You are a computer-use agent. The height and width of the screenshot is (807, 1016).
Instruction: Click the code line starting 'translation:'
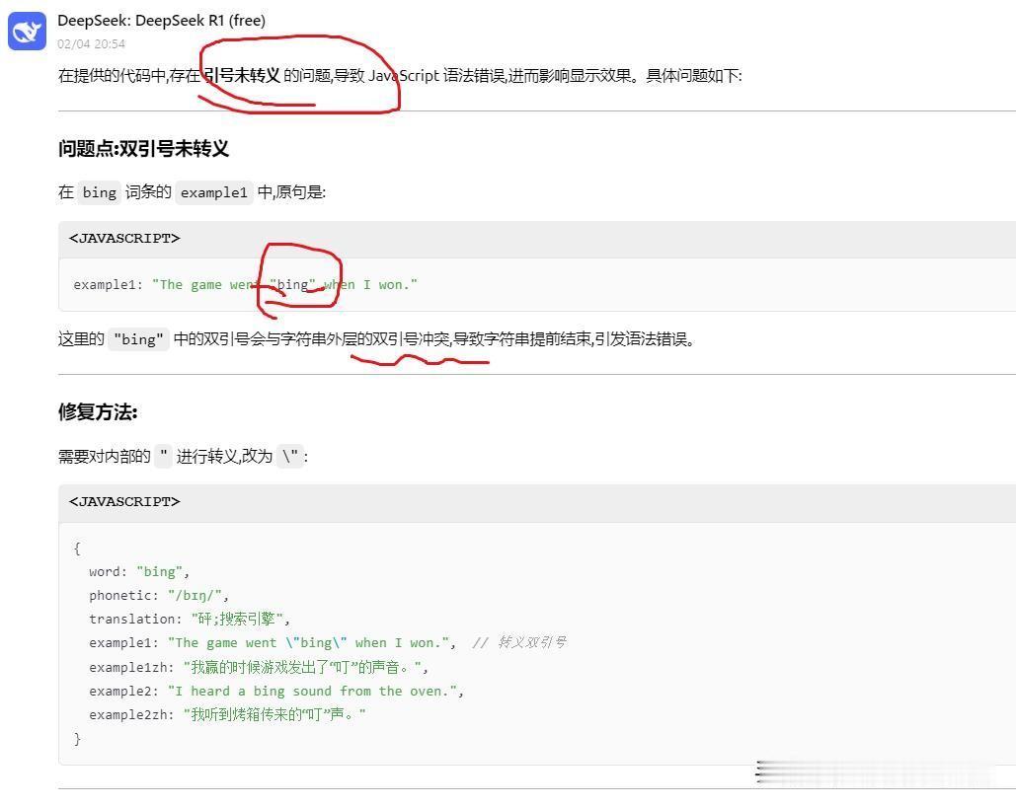pos(190,620)
